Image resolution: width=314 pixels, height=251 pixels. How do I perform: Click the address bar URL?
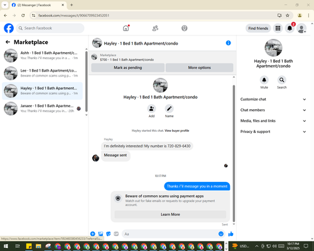click(x=73, y=16)
